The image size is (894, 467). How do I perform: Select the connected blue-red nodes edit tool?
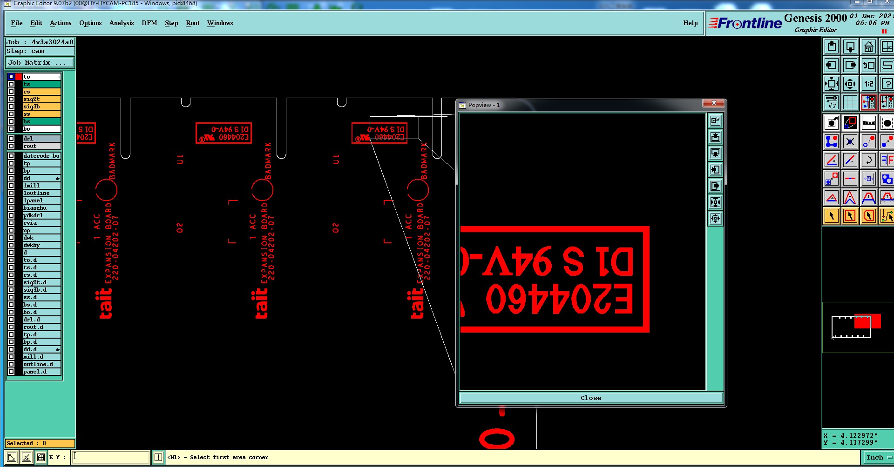pyautogui.click(x=832, y=141)
